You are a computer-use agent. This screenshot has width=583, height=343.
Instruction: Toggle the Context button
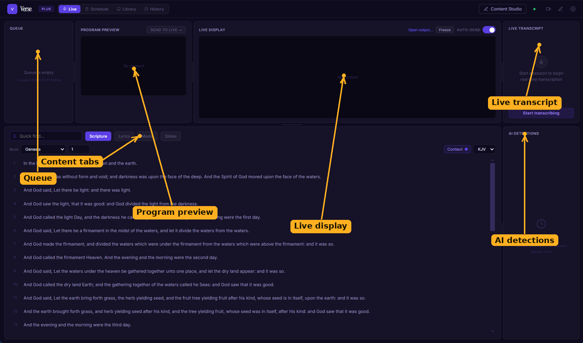pyautogui.click(x=458, y=149)
